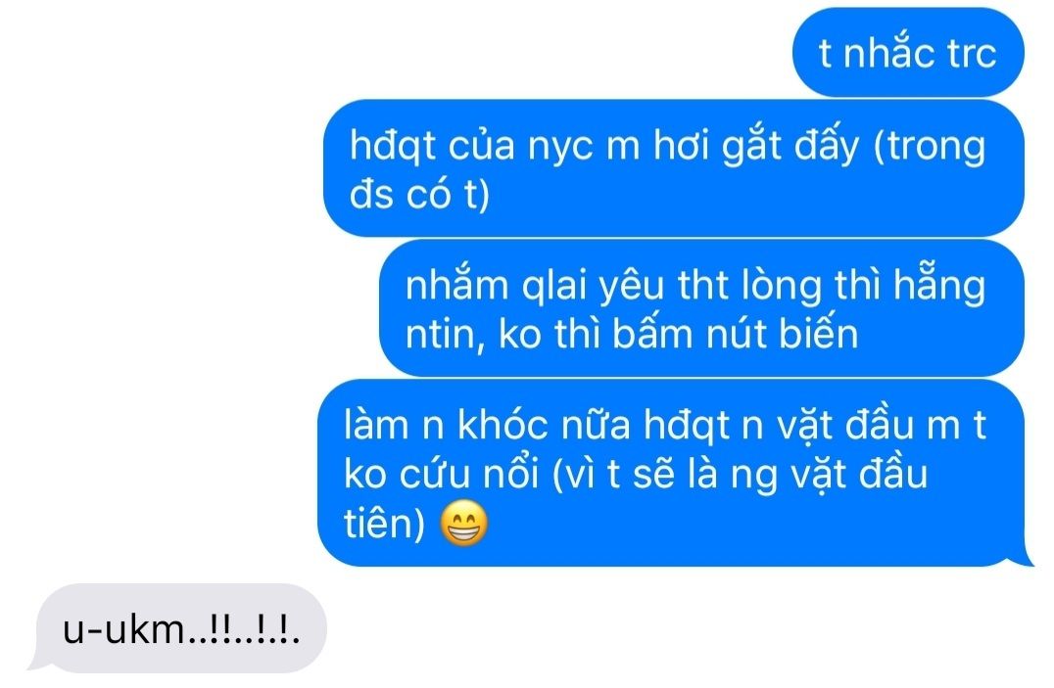
Task: Select the gray "u-ukm..!!..!.!." received message
Action: point(180,628)
